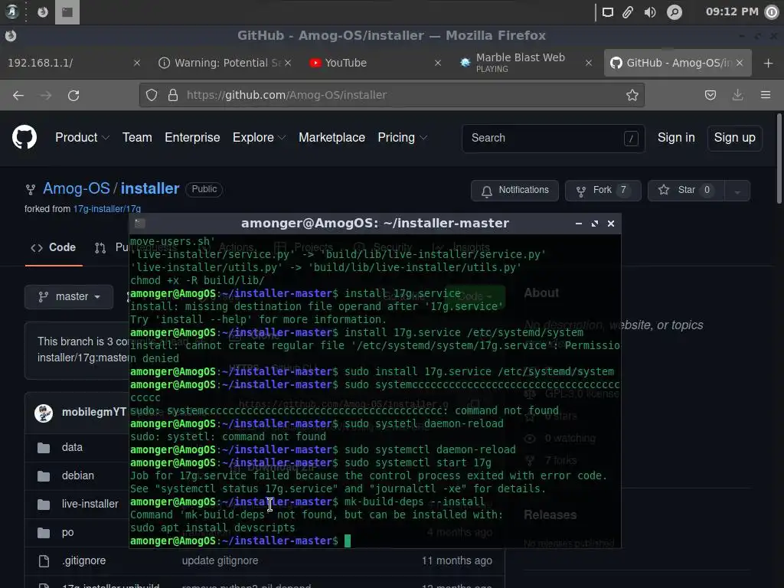Switch to the Marble Blast Web tab

click(x=524, y=63)
